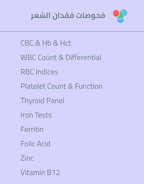Choose RBC Indices from the list
This screenshot has width=144, height=184.
[39, 72]
